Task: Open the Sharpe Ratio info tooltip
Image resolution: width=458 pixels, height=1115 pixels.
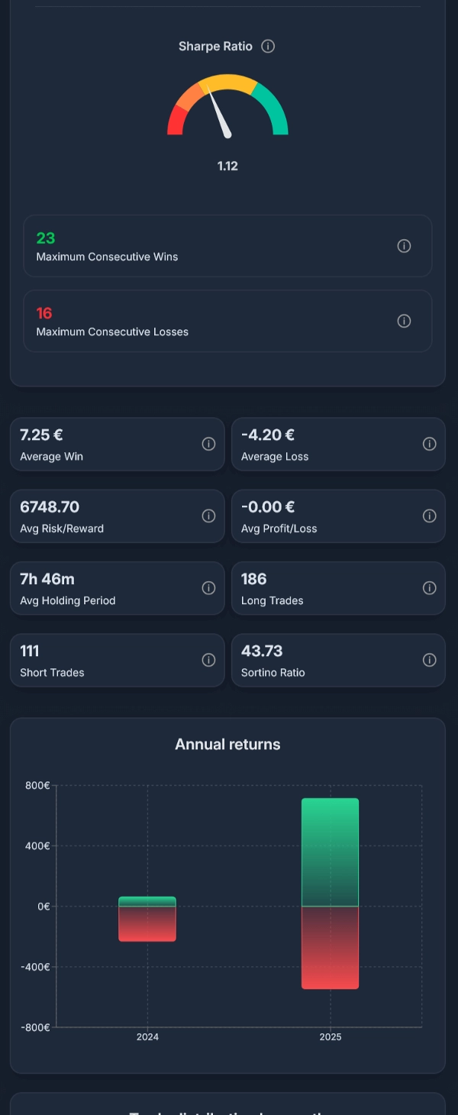Action: (267, 46)
